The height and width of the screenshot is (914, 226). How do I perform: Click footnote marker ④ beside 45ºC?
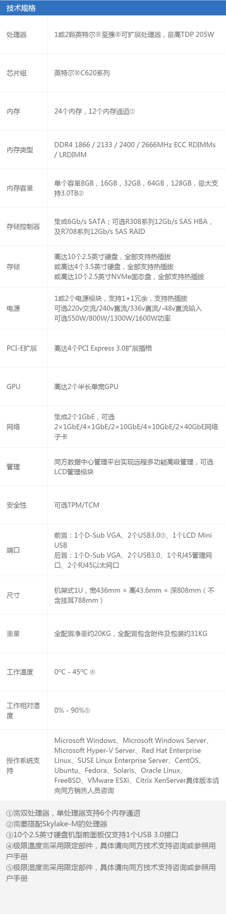click(x=92, y=672)
